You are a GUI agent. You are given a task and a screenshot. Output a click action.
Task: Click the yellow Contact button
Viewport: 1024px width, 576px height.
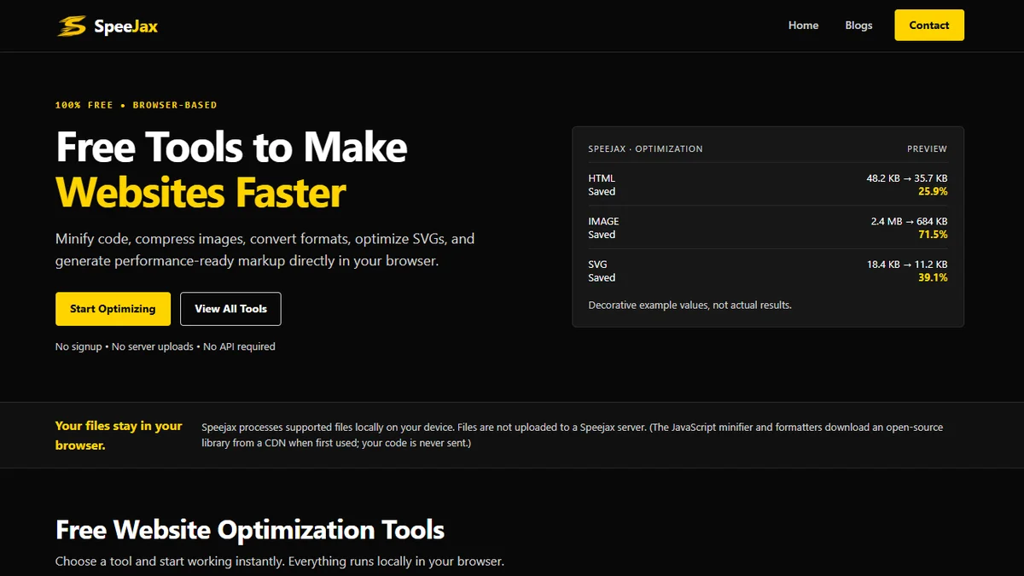tap(929, 26)
